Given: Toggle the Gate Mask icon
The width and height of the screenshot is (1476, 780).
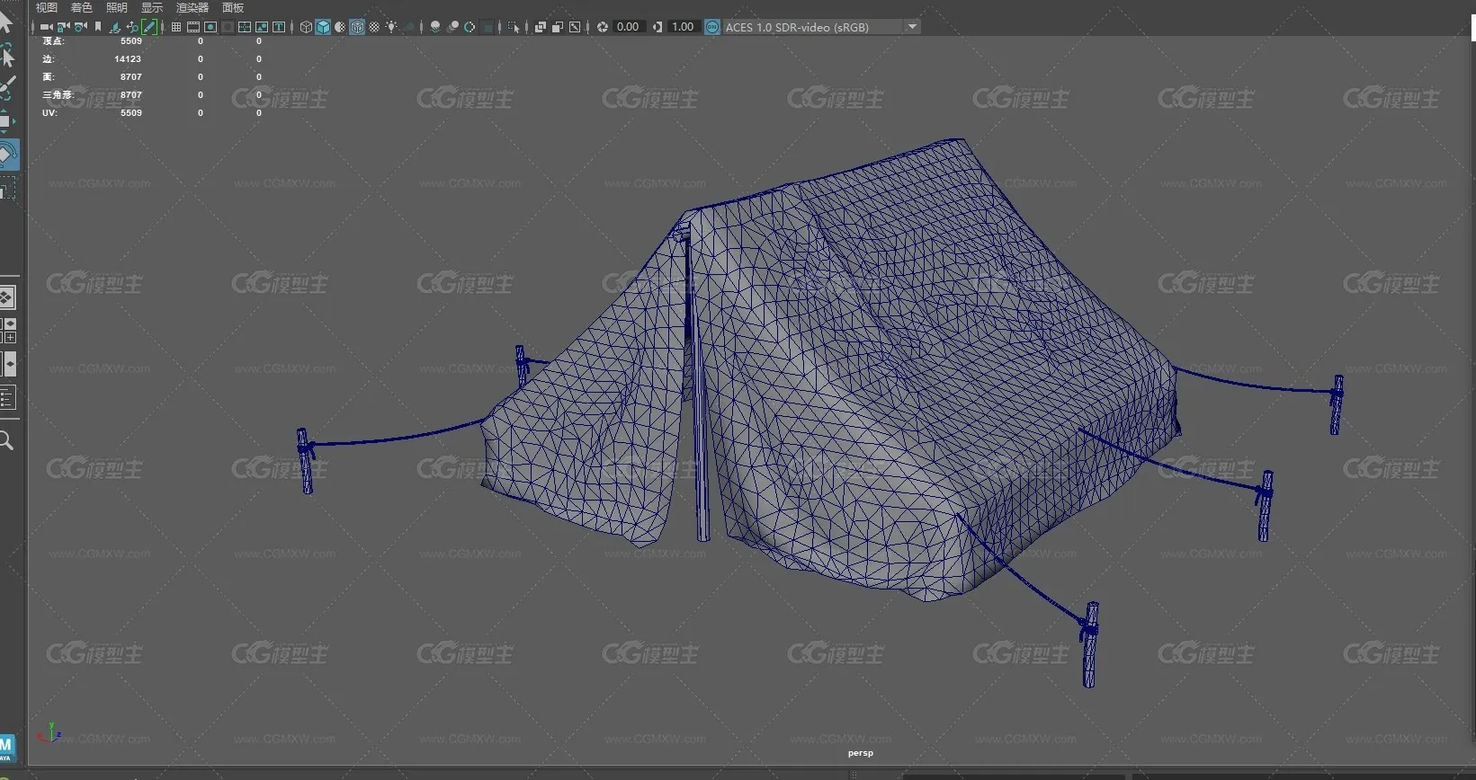Looking at the screenshot, I should coord(228,27).
